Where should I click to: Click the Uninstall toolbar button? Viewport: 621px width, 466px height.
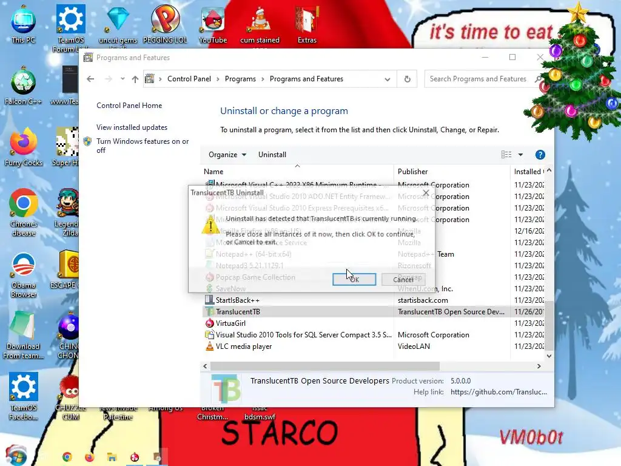[272, 155]
